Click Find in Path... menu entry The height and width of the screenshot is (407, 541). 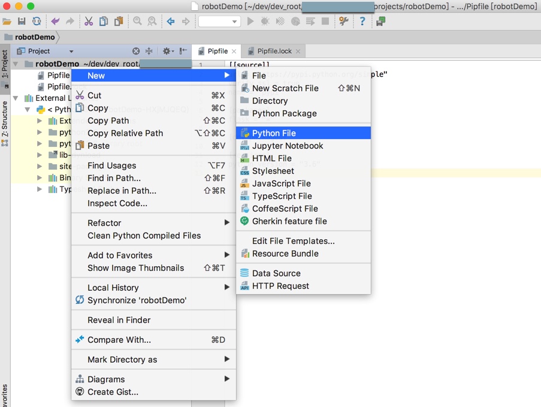pos(153,178)
